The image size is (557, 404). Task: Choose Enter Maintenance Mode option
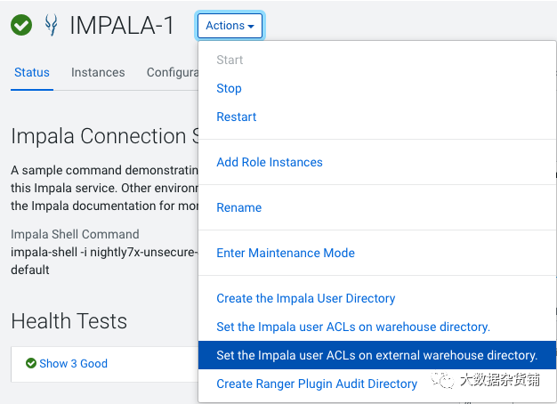pos(285,253)
